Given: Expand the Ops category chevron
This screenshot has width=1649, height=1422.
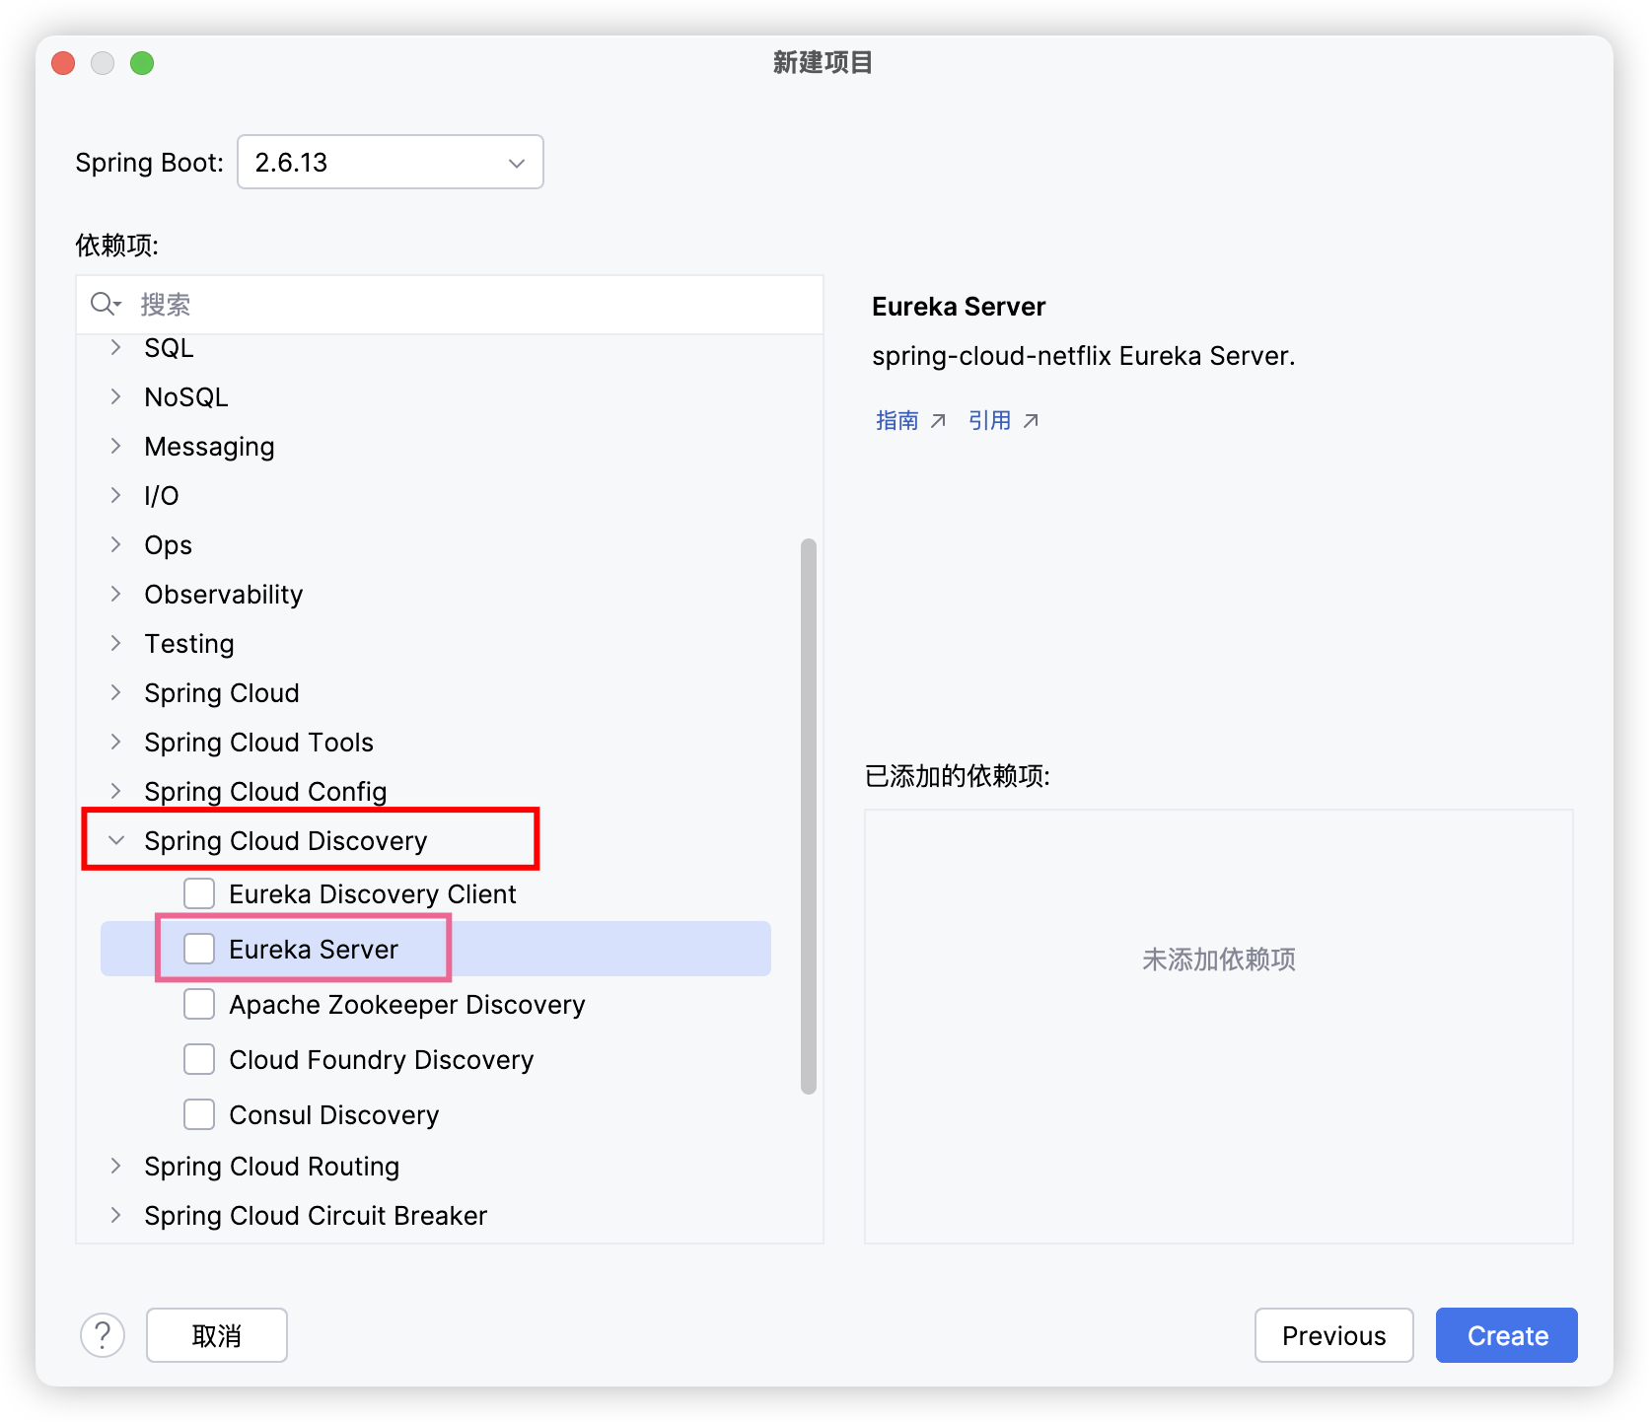Looking at the screenshot, I should [116, 544].
